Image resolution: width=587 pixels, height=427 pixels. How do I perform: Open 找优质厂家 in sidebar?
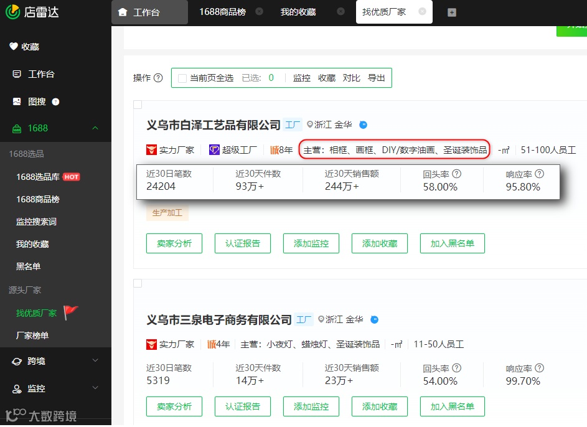point(36,313)
